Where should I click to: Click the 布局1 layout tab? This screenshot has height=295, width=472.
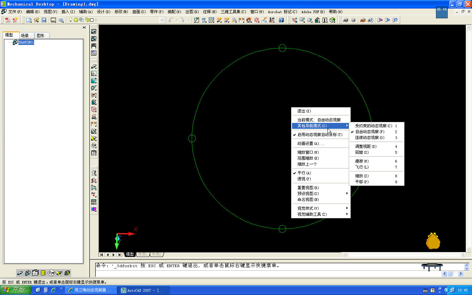tap(143, 254)
